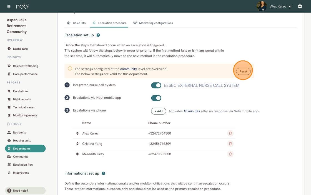The height and width of the screenshot is (195, 311).
Task: Follow the community link in the notice
Action: click(x=129, y=69)
